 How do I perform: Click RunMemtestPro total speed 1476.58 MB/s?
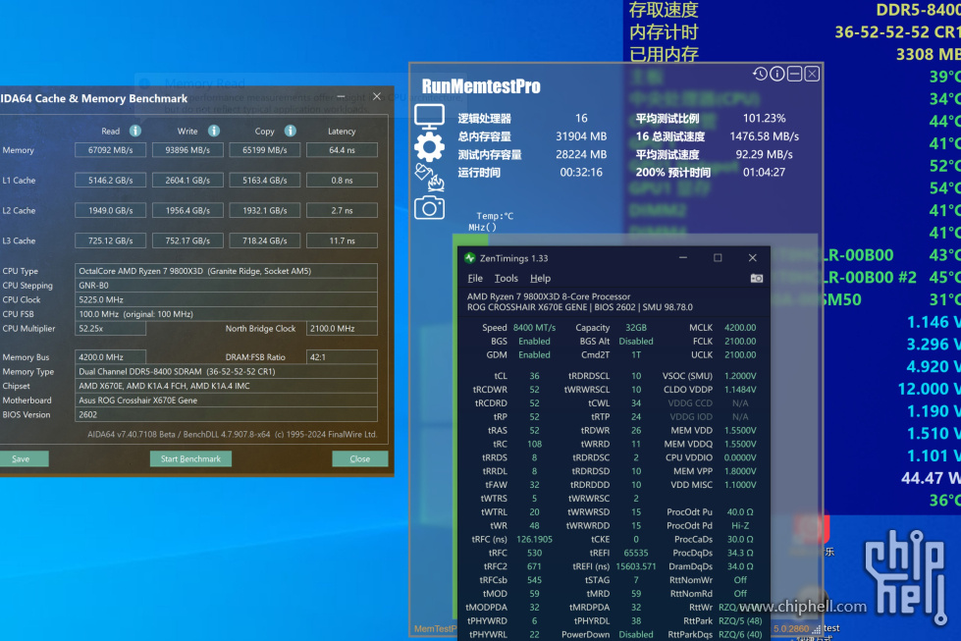pos(765,136)
